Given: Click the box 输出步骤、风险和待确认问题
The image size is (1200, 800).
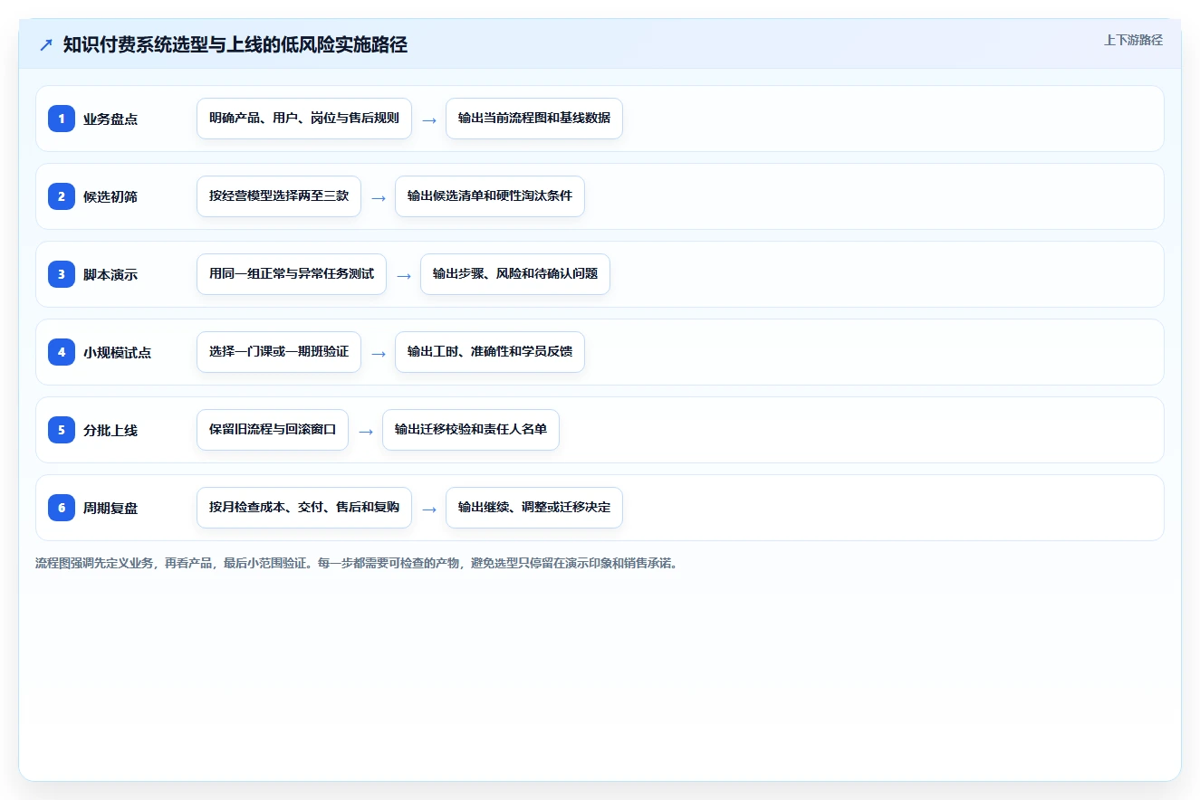Looking at the screenshot, I should (515, 274).
